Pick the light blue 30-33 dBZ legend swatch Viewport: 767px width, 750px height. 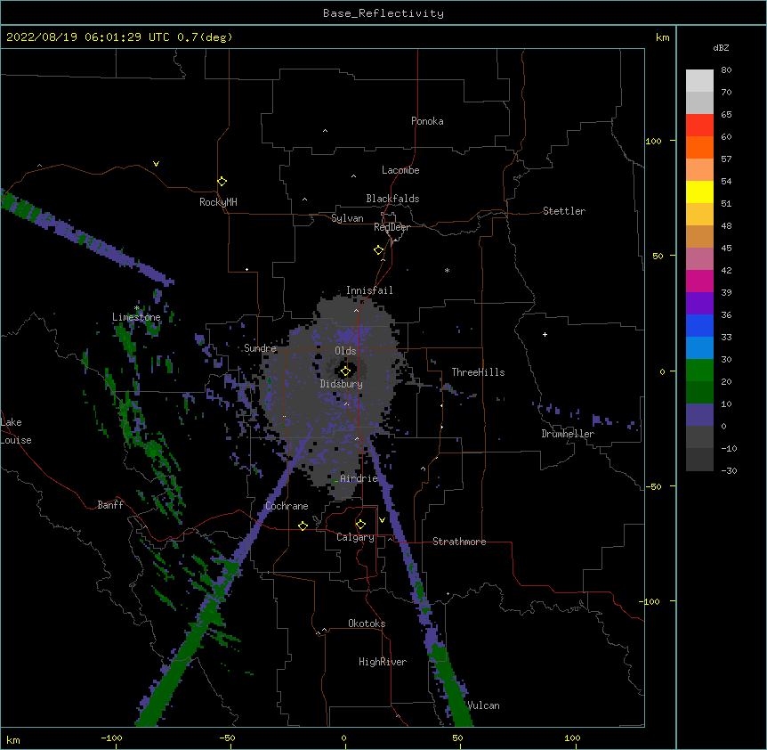[699, 348]
